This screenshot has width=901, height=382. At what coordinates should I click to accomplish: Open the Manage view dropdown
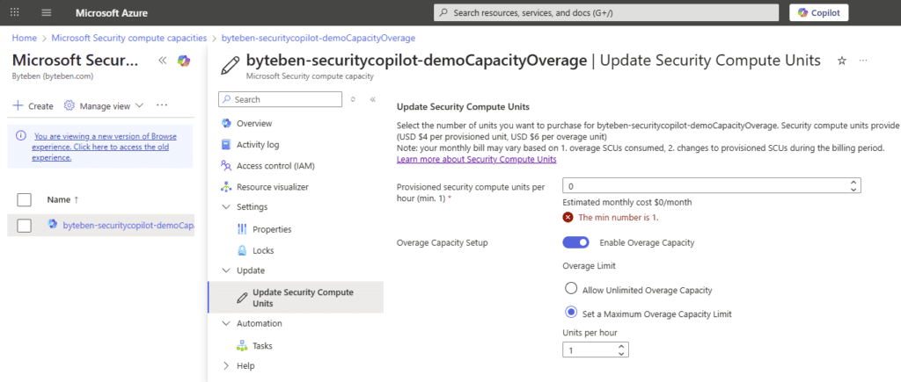click(105, 106)
